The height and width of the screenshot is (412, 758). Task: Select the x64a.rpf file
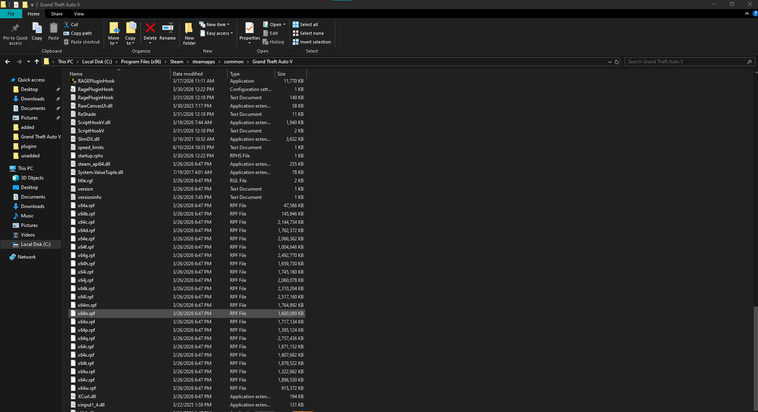187,206
